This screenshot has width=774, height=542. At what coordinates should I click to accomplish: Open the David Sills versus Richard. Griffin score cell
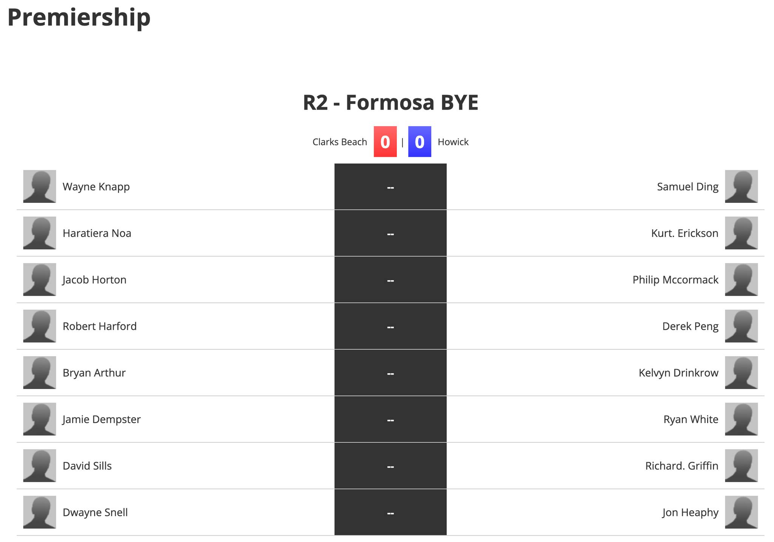point(390,466)
